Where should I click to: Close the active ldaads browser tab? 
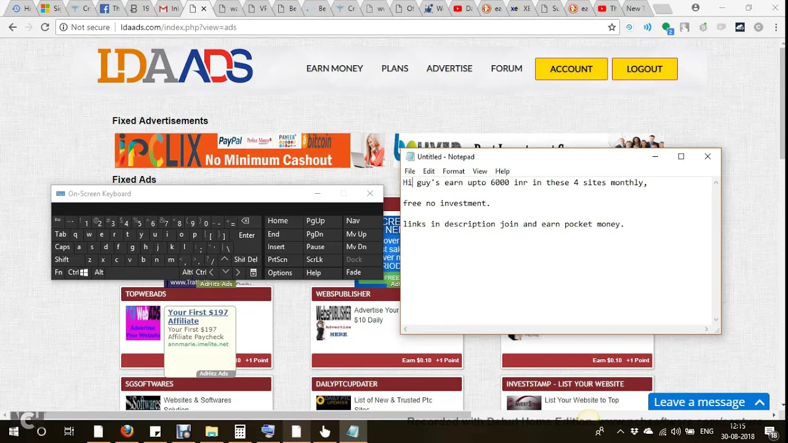click(204, 9)
